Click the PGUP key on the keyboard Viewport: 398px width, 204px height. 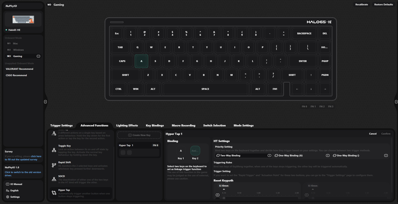click(325, 61)
